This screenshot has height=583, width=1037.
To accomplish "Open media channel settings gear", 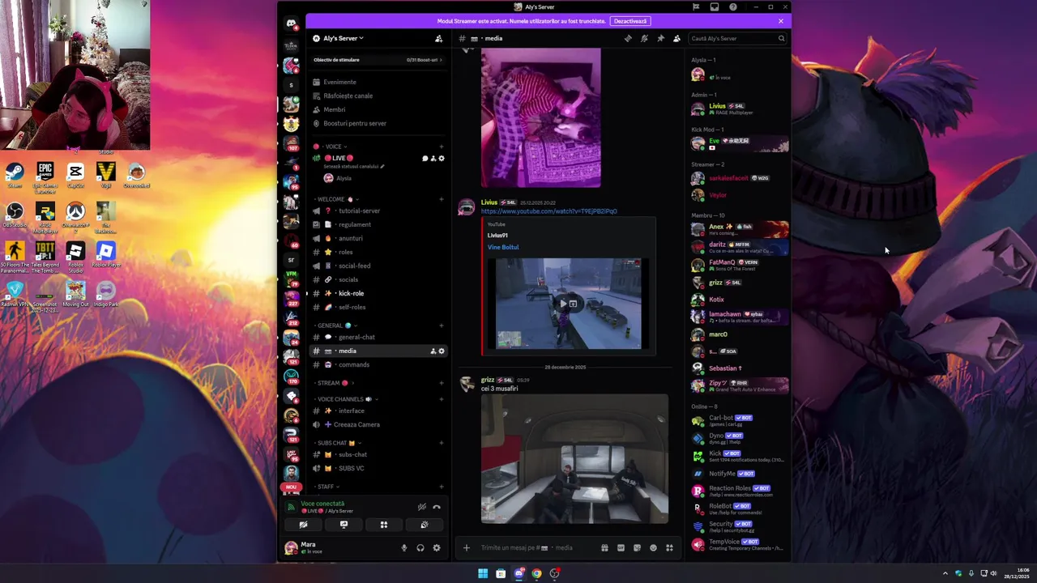I will pyautogui.click(x=442, y=351).
